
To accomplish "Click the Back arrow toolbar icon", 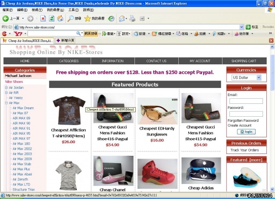I will tap(6, 18).
